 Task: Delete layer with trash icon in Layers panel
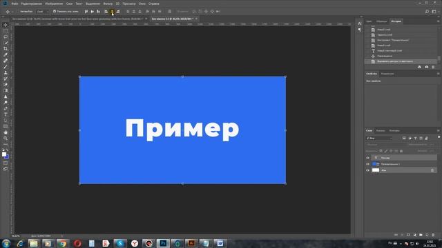(433, 235)
